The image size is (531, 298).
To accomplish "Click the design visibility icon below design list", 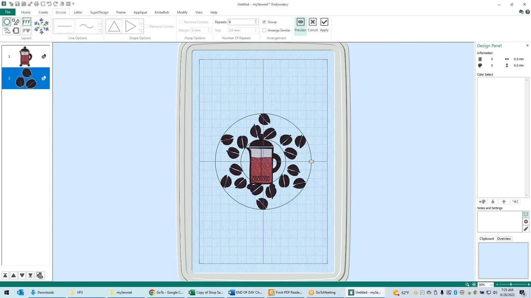I will click(39, 275).
